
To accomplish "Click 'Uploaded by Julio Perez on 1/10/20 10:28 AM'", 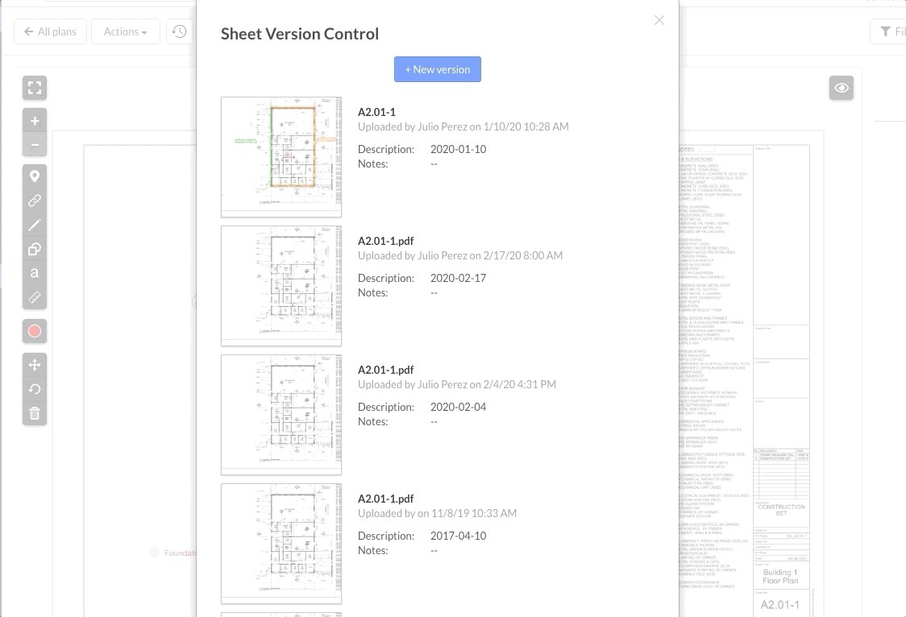I will 463,127.
